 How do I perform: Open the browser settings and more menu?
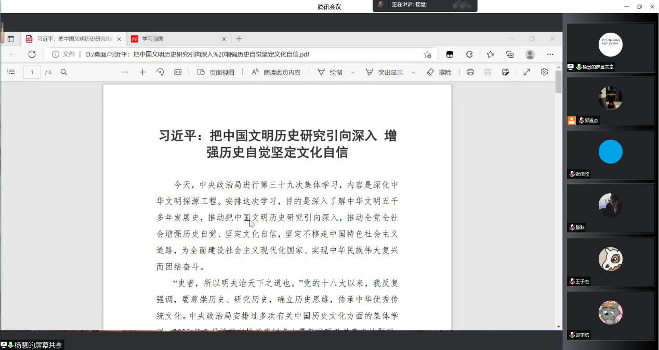coord(550,55)
